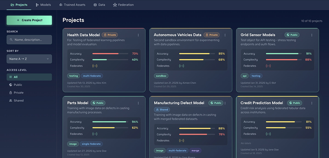
Task: Open Credit Prediction Model three-dot menu
Action: point(312,103)
